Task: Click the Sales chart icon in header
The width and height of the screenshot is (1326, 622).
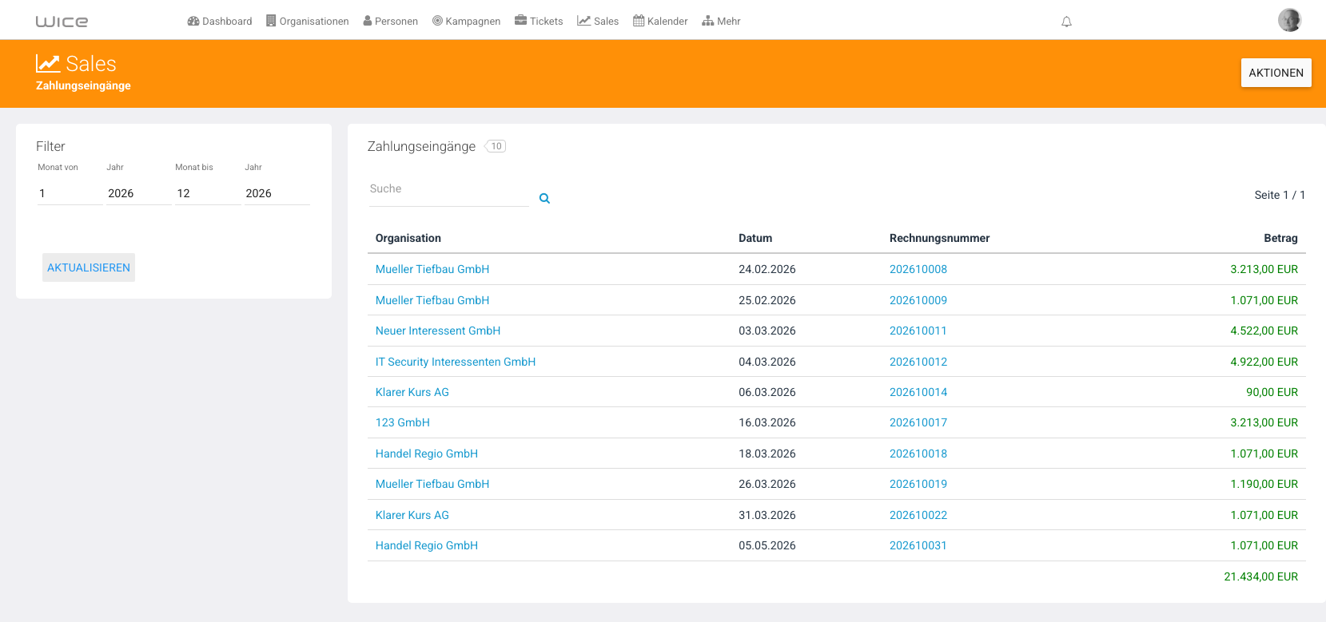Action: pyautogui.click(x=48, y=63)
